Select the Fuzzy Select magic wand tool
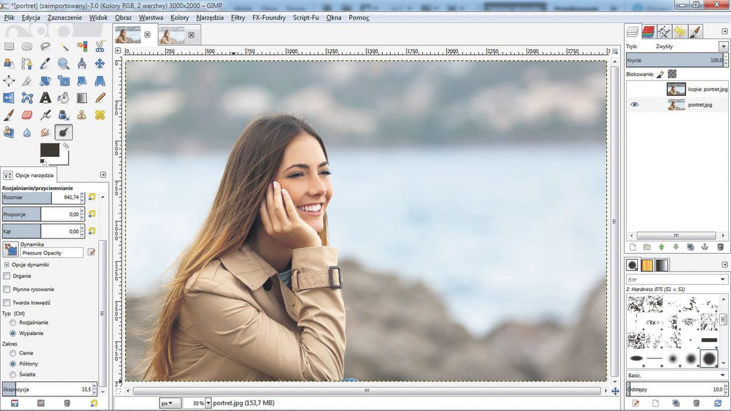The width and height of the screenshot is (731, 411). point(63,46)
